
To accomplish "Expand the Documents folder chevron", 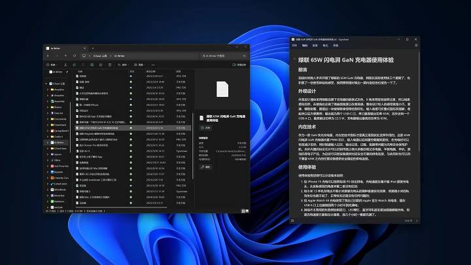I will click(x=48, y=119).
